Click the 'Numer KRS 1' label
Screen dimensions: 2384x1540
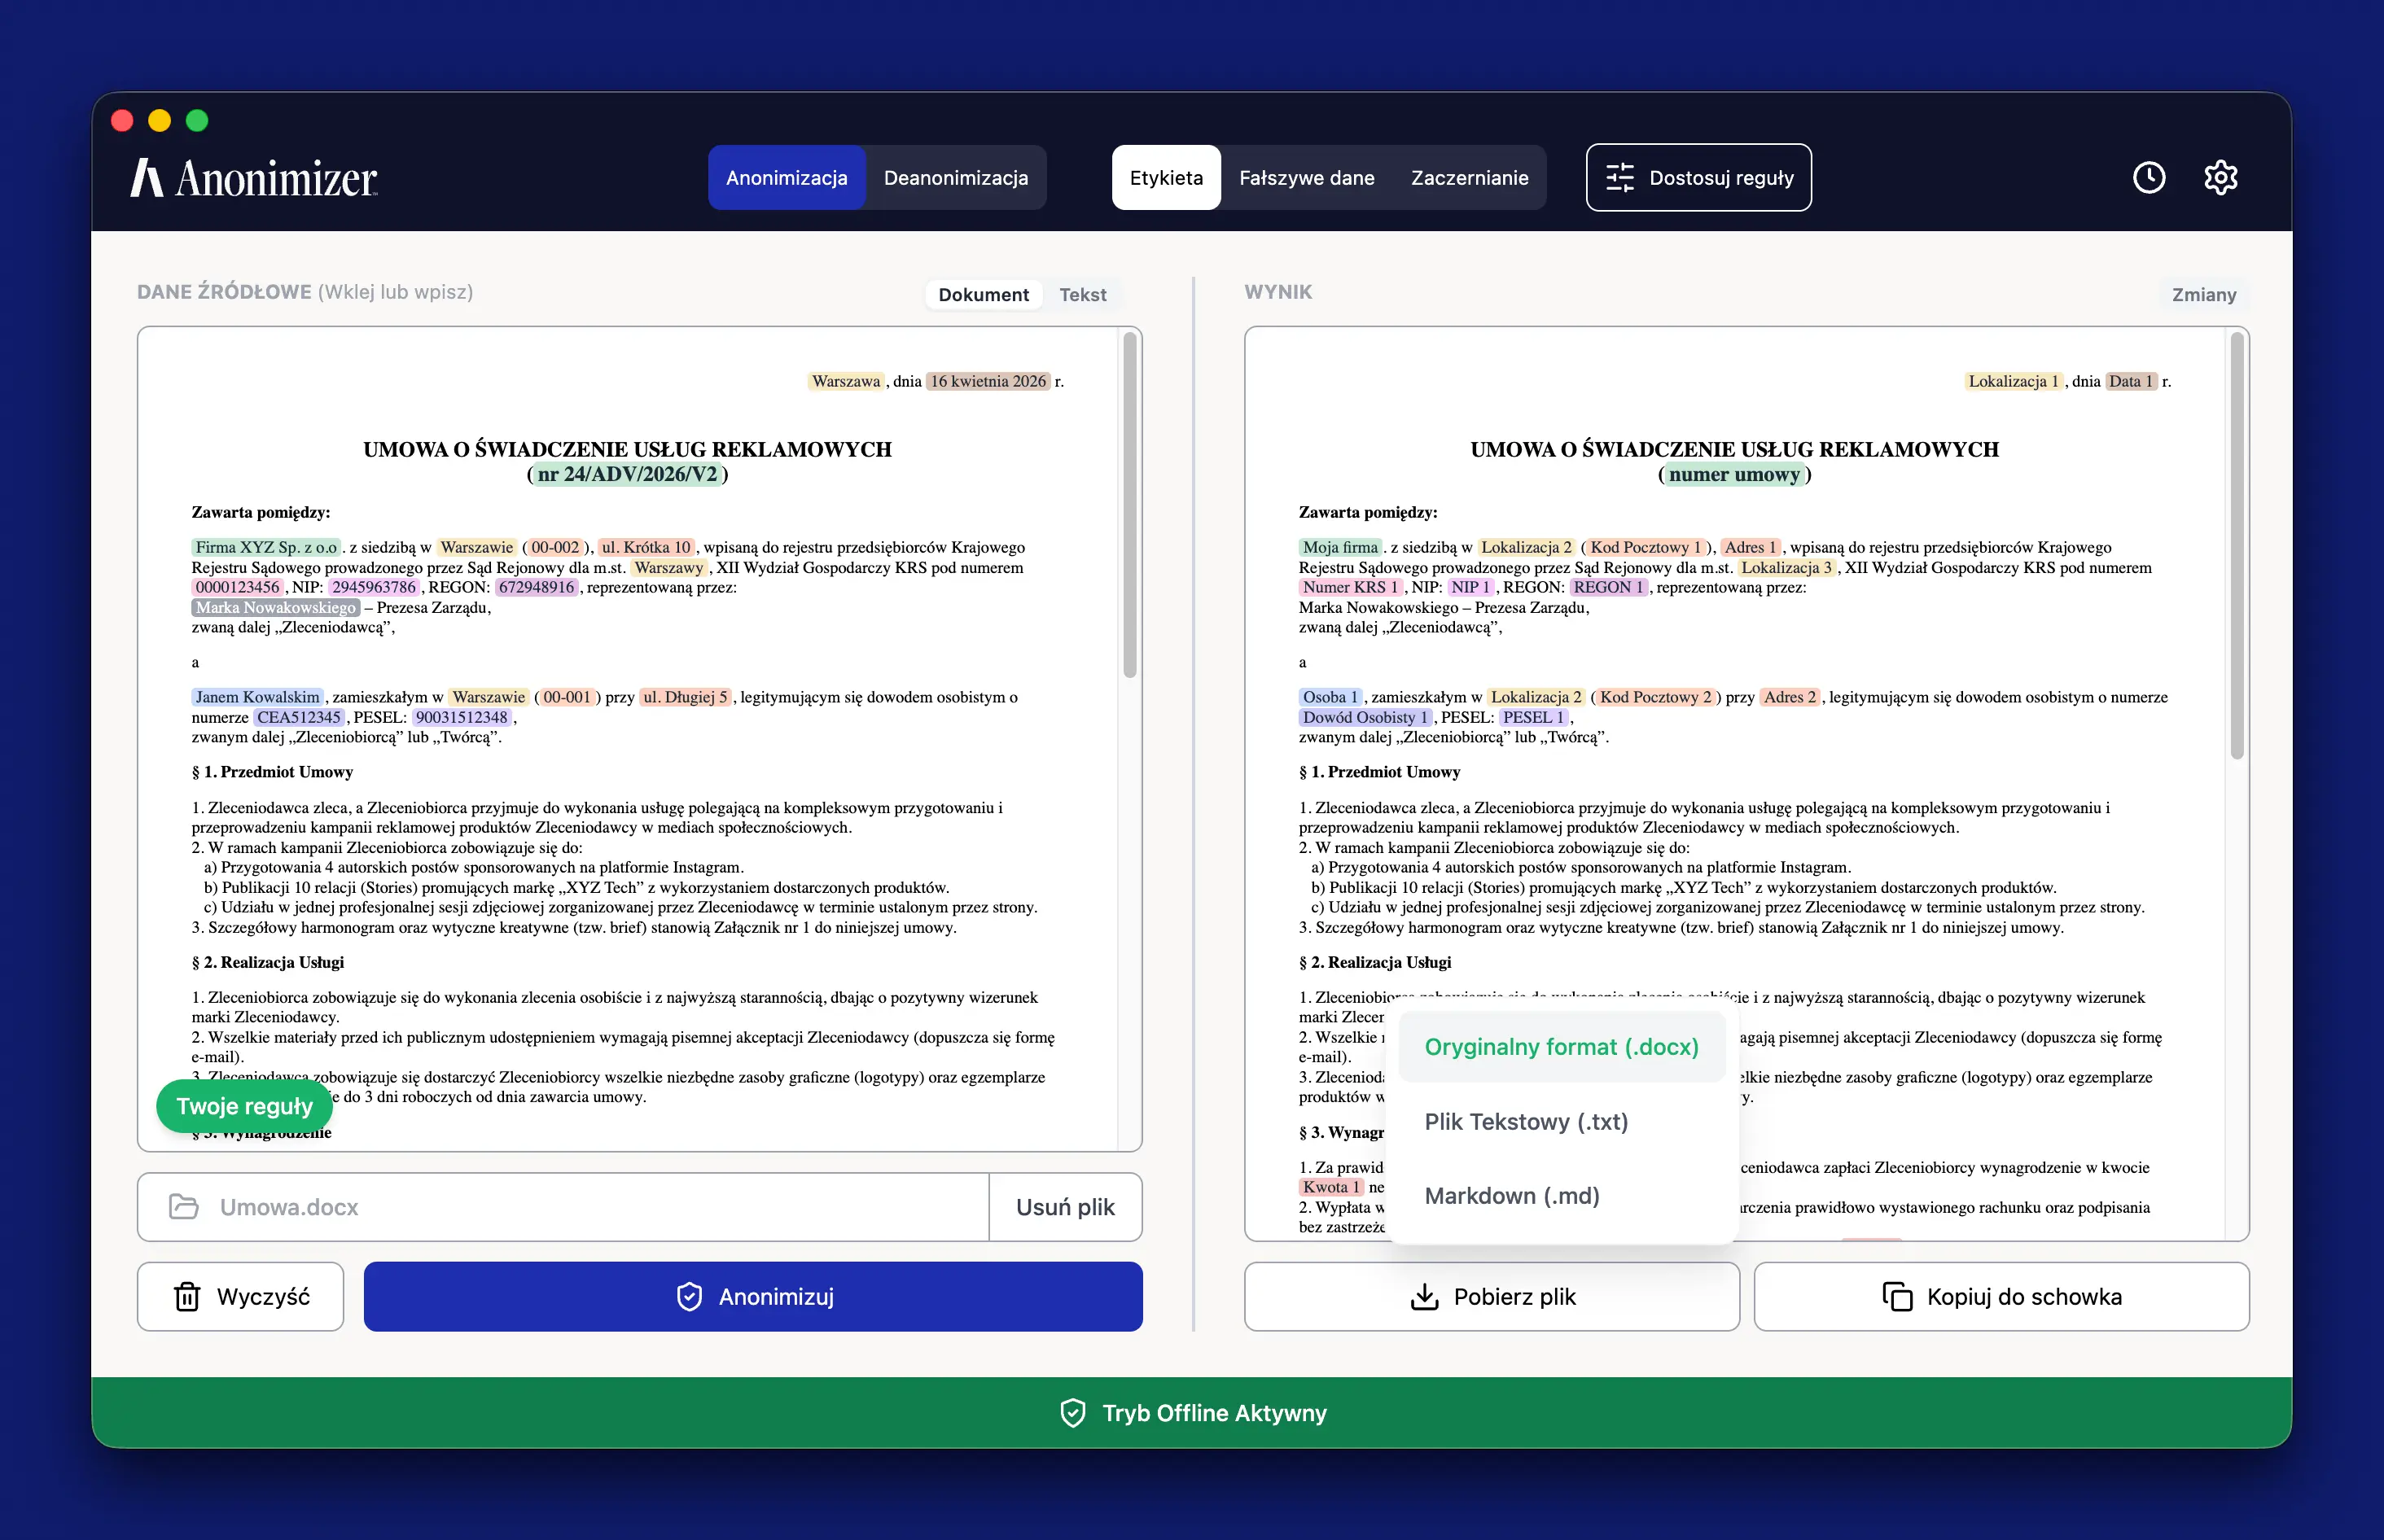tap(1350, 588)
